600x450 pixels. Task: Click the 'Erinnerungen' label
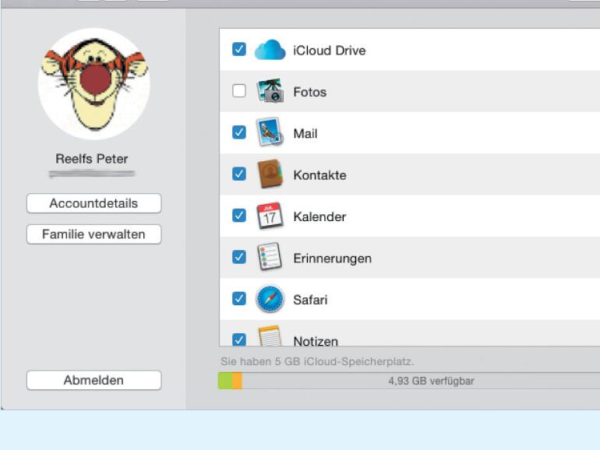(333, 258)
